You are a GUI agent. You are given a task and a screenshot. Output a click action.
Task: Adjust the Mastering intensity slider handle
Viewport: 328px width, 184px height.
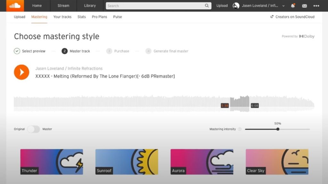tap(277, 129)
